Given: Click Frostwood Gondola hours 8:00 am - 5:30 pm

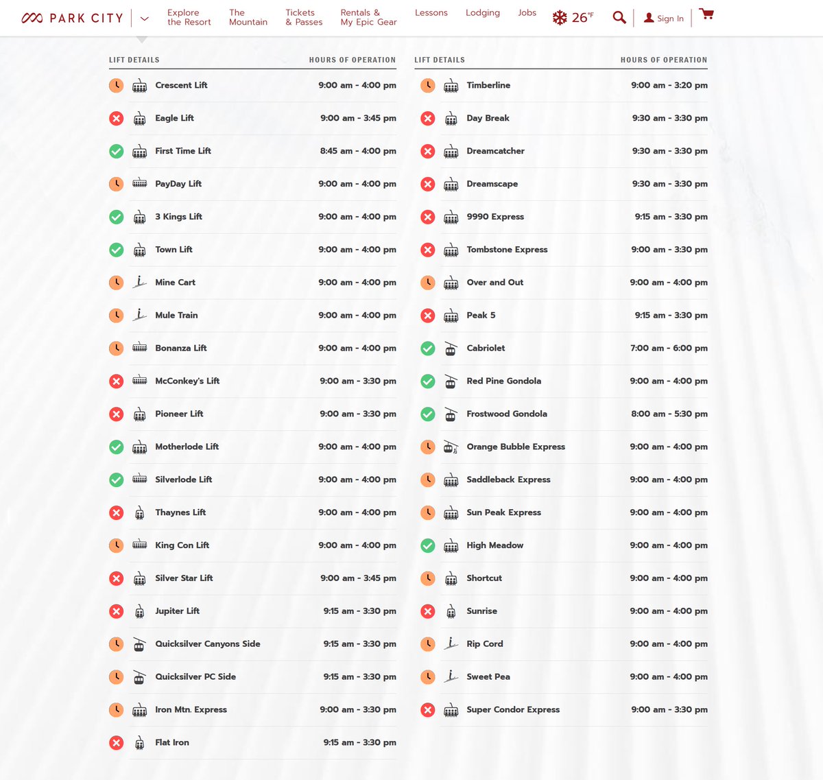Looking at the screenshot, I should pos(669,414).
